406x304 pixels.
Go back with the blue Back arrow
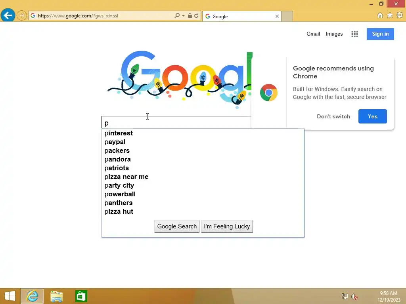[x=8, y=15]
